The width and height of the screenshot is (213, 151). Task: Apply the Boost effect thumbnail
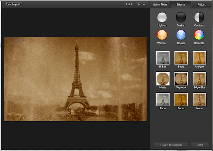click(181, 99)
